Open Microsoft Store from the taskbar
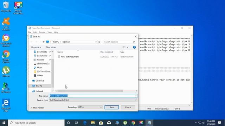This screenshot has width=225, height=126. tap(101, 123)
